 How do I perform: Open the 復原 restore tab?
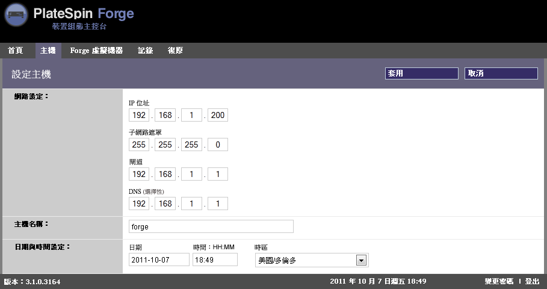(175, 51)
